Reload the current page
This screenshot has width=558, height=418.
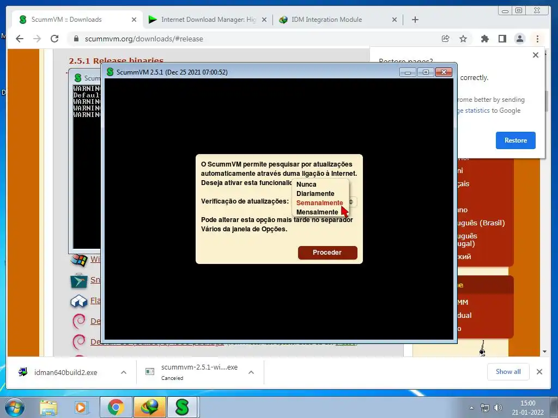point(54,39)
